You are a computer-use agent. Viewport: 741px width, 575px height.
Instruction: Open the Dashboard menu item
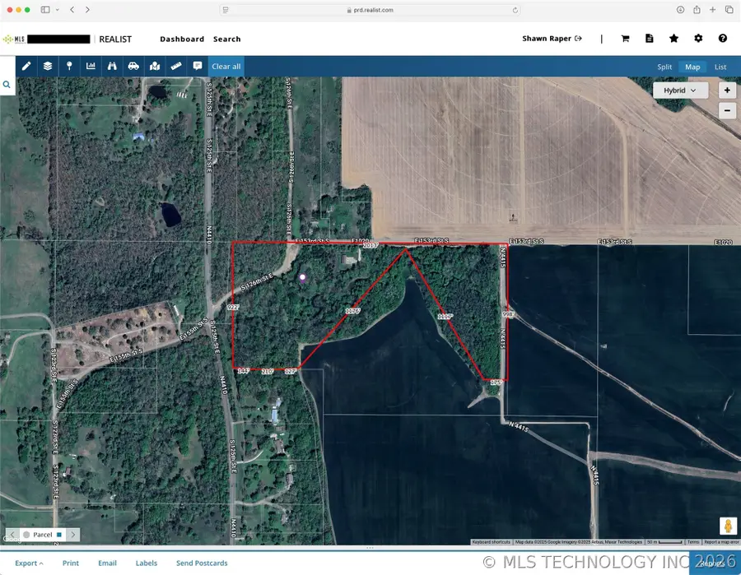[x=182, y=39]
